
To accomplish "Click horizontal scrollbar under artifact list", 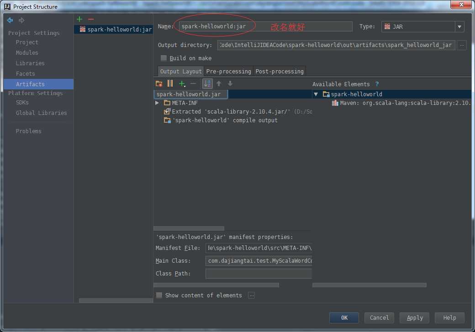I will pyautogui.click(x=116, y=301).
